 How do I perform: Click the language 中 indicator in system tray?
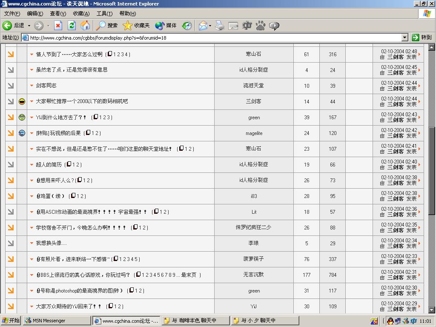pos(413,321)
